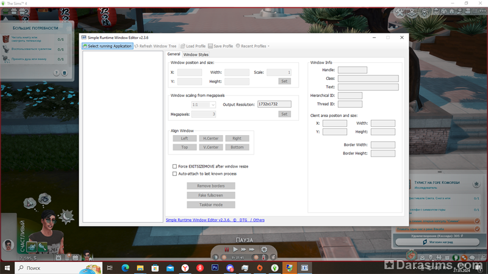The image size is (488, 274).
Task: Open Microsoft Edge from taskbar
Action: (125, 268)
